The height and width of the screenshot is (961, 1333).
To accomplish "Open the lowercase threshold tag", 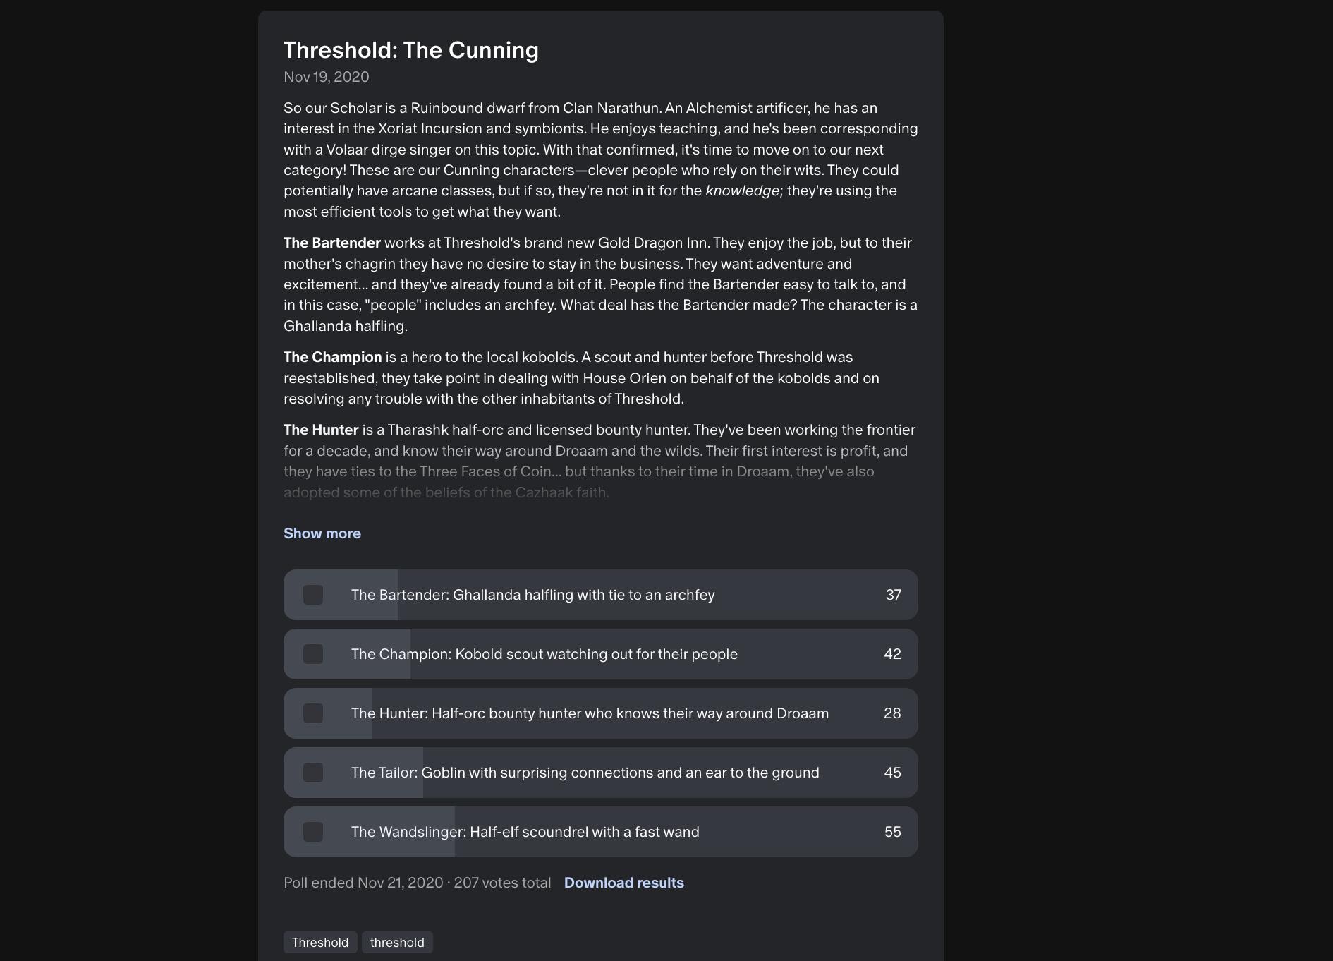I will [x=397, y=943].
